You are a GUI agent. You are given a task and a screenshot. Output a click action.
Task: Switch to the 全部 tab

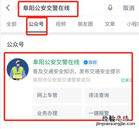click(11, 24)
